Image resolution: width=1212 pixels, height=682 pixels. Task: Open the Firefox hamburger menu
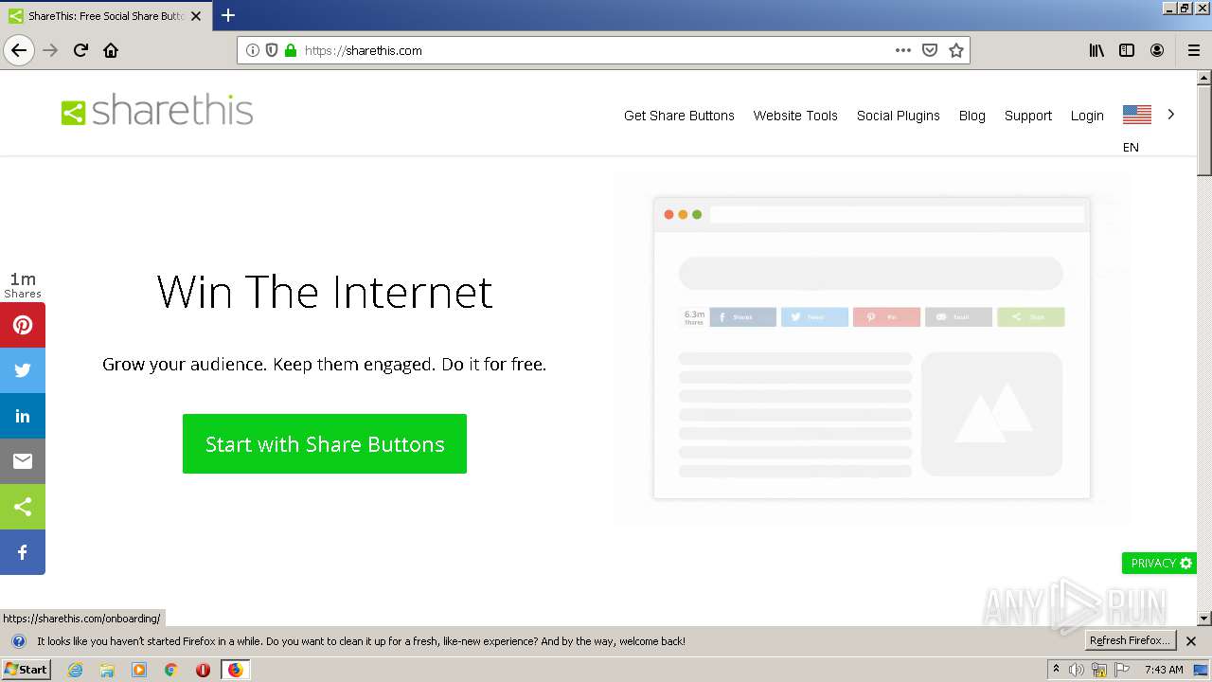click(x=1193, y=50)
